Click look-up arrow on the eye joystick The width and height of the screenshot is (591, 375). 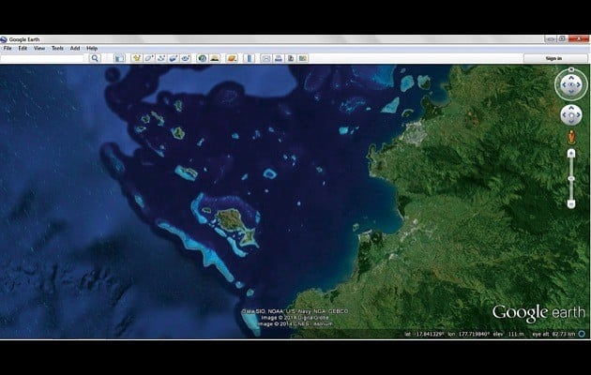point(571,78)
